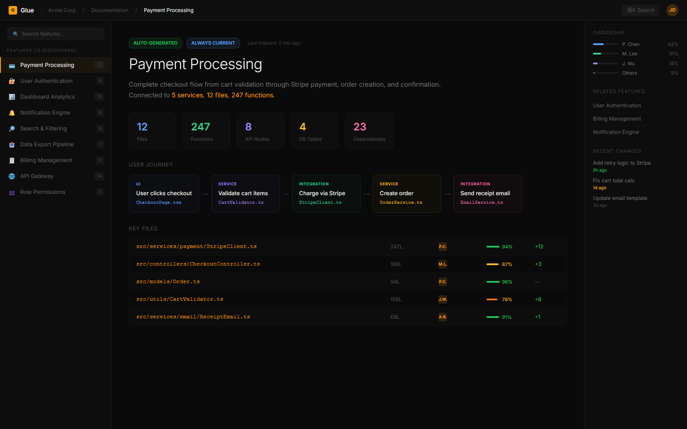Click the Dashboard Analytics chart icon
The height and width of the screenshot is (429, 687).
(x=12, y=97)
